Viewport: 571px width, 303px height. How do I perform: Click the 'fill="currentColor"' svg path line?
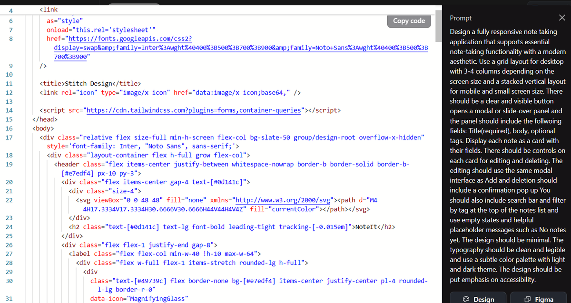[x=226, y=208]
